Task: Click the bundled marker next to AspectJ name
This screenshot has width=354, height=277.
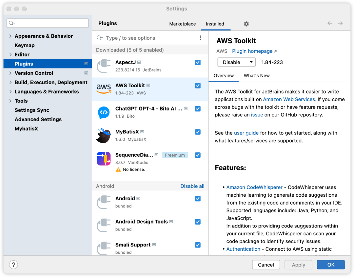Action: [139, 62]
